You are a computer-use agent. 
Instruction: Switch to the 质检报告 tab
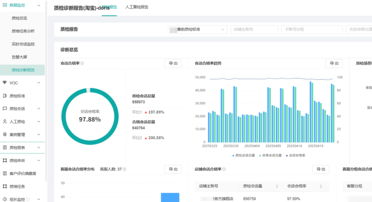109,7
